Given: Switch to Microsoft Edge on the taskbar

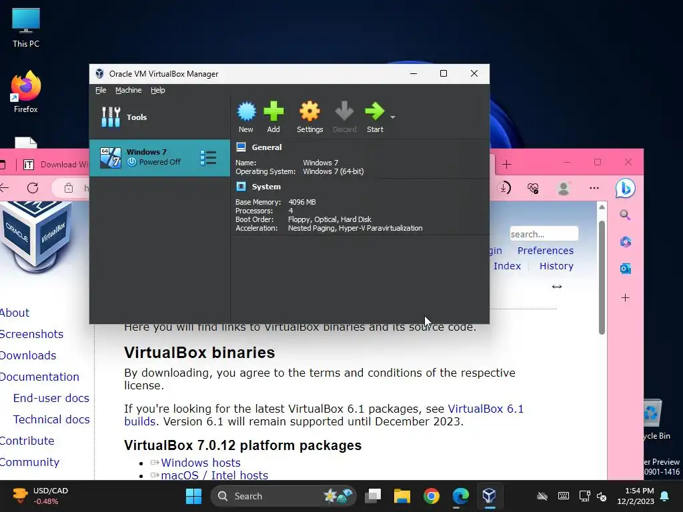Looking at the screenshot, I should pos(460,496).
